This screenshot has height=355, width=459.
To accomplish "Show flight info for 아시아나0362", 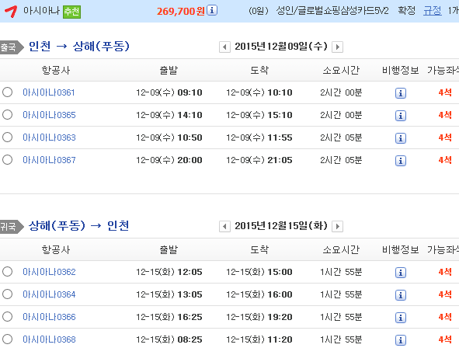I will coord(401,273).
